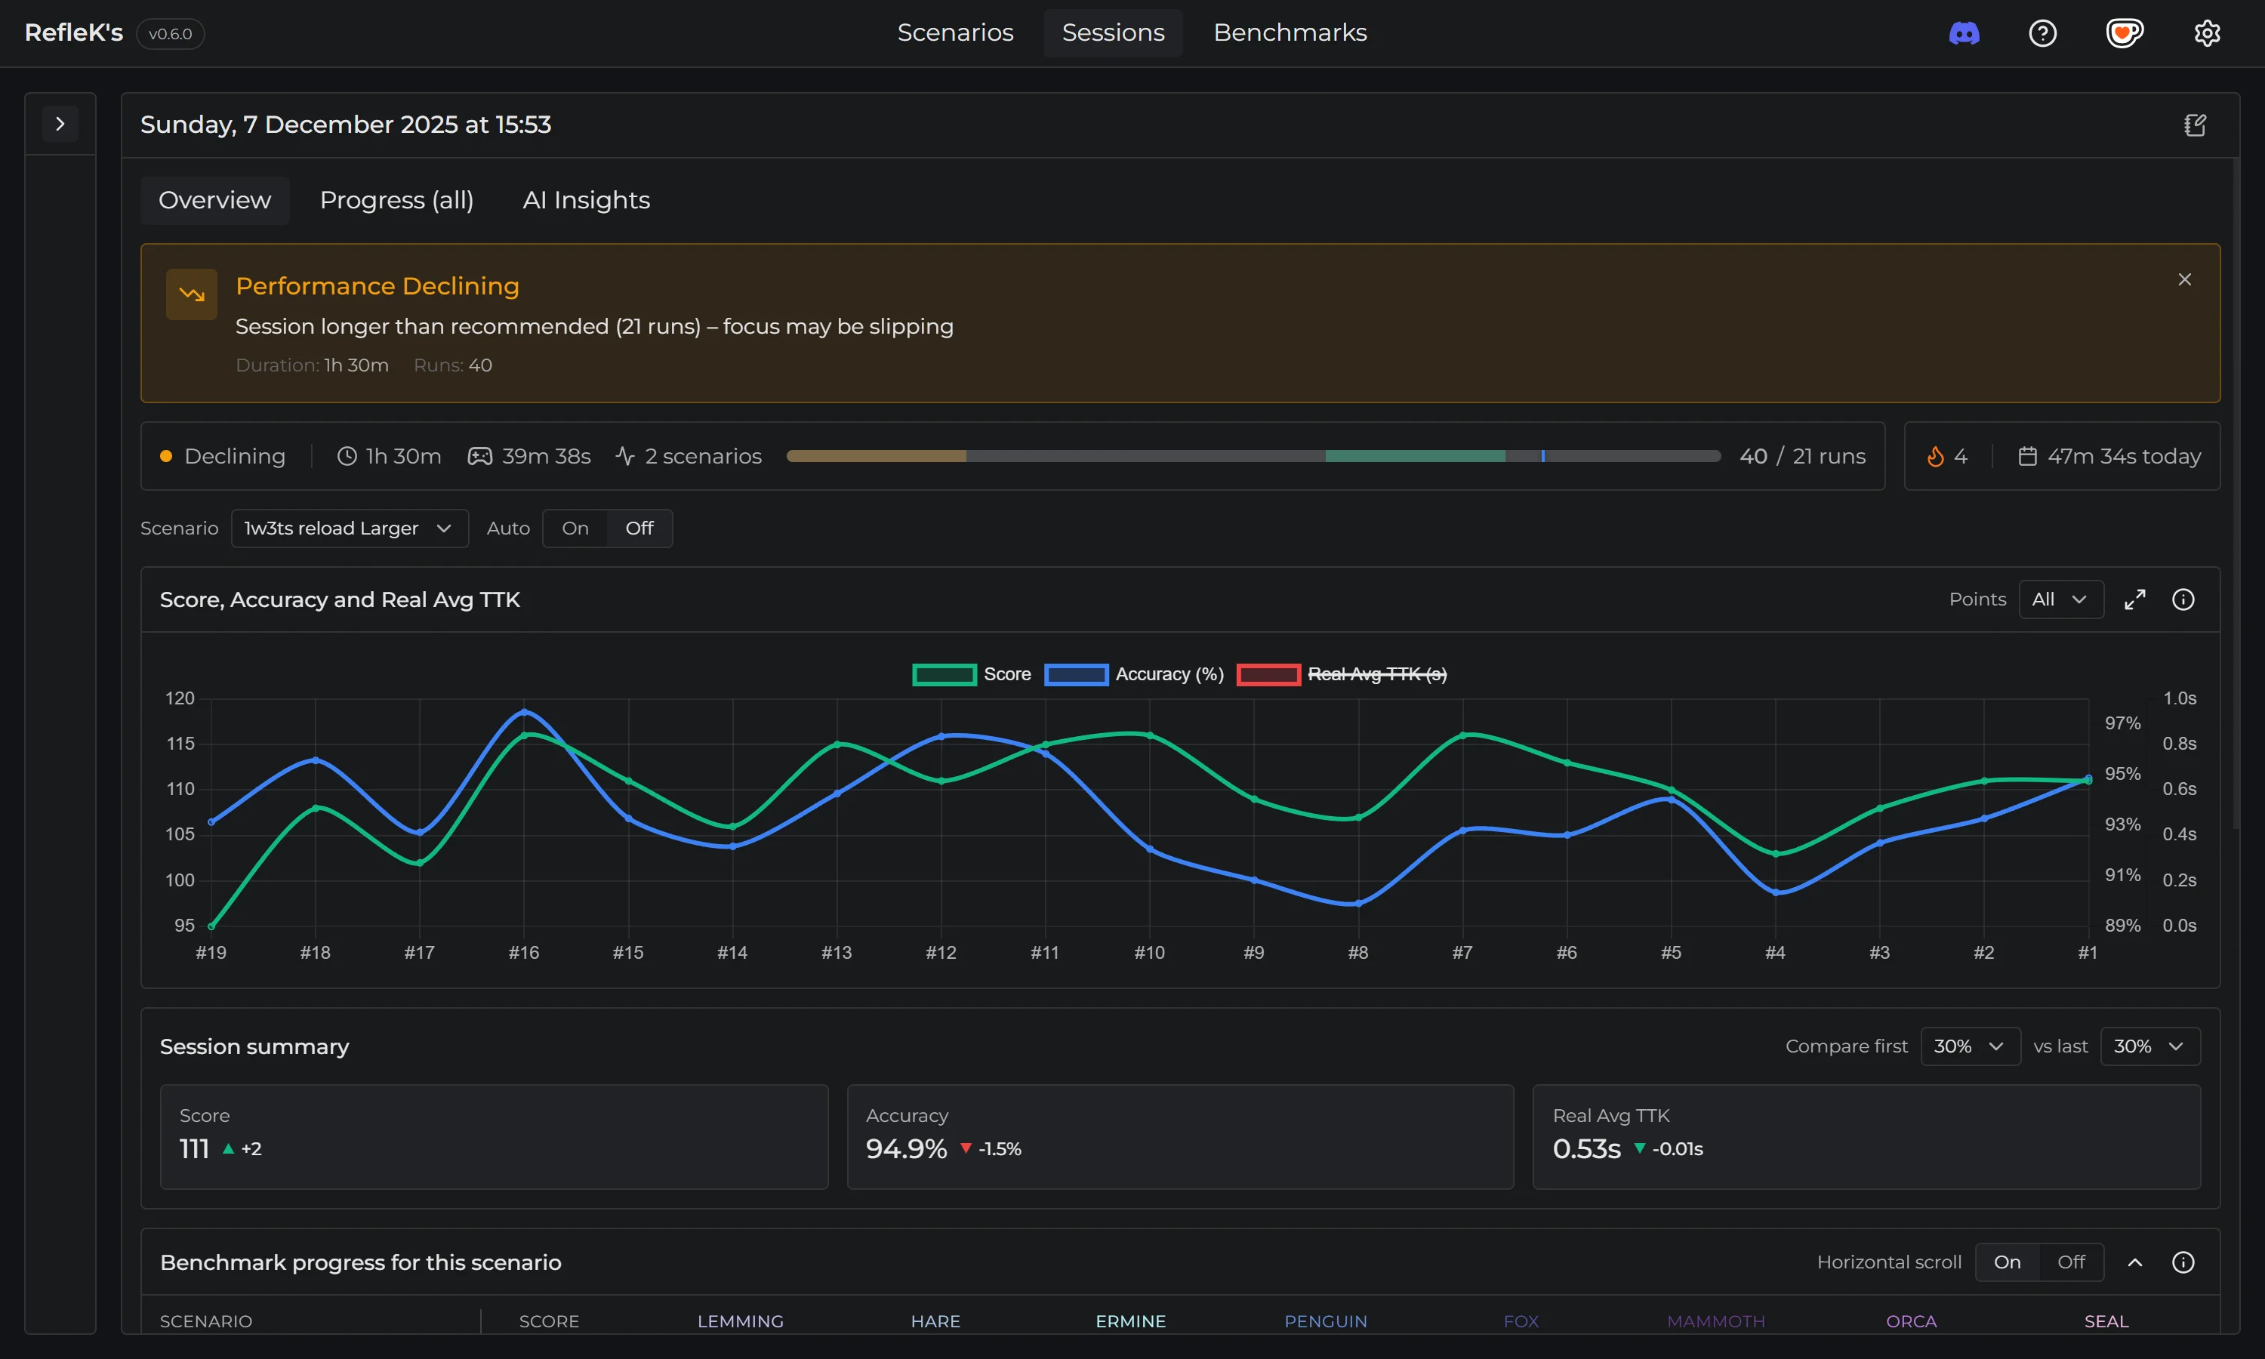Open the settings gear icon
The width and height of the screenshot is (2265, 1359).
(2206, 34)
